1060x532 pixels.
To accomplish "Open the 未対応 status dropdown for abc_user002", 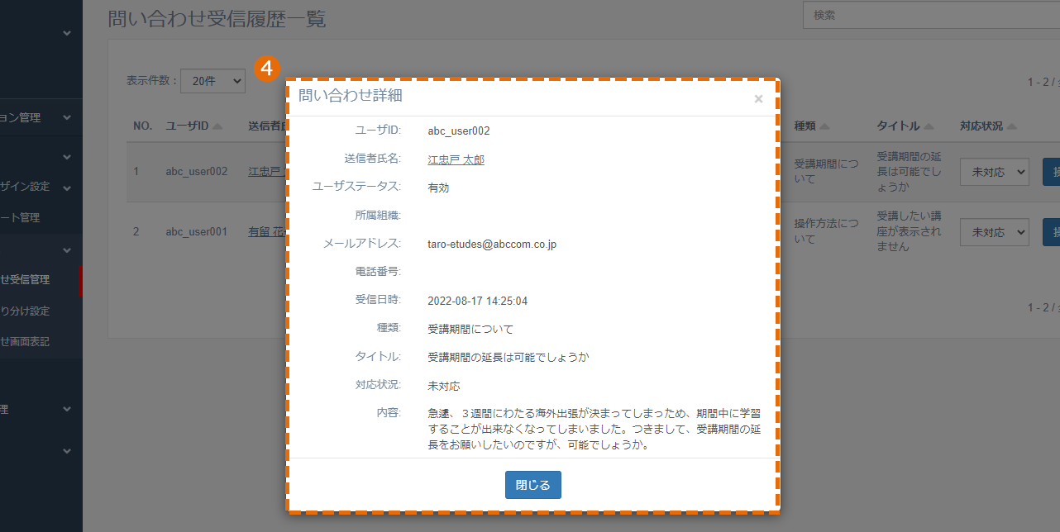I will pos(994,172).
